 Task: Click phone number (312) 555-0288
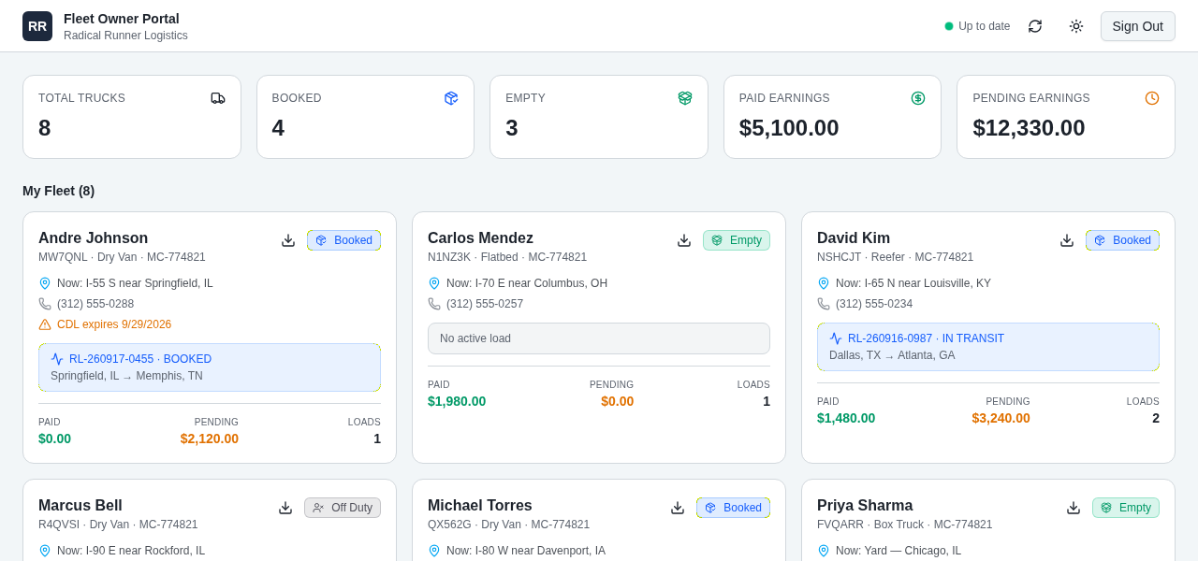tap(95, 304)
